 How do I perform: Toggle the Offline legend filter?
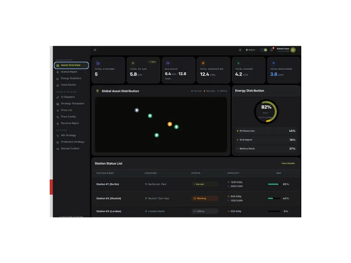click(222, 91)
